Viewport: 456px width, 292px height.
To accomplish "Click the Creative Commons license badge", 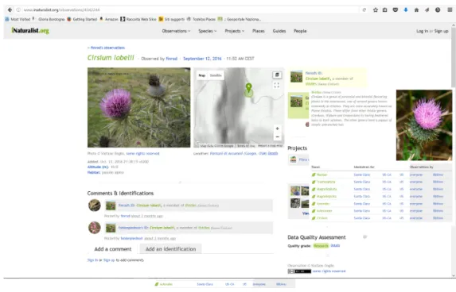I will pos(299,271).
